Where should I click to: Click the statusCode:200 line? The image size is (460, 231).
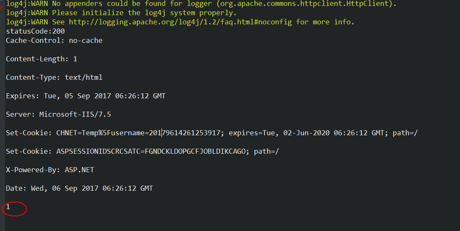coord(35,31)
